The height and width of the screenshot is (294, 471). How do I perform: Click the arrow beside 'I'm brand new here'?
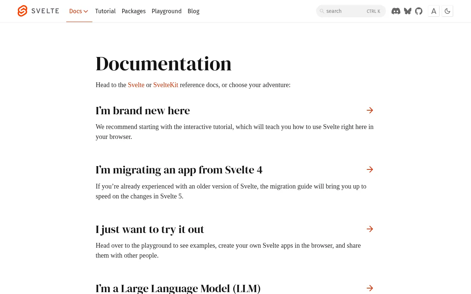[370, 110]
